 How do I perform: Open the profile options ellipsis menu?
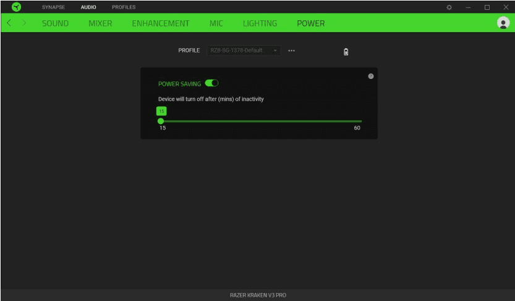(x=291, y=51)
